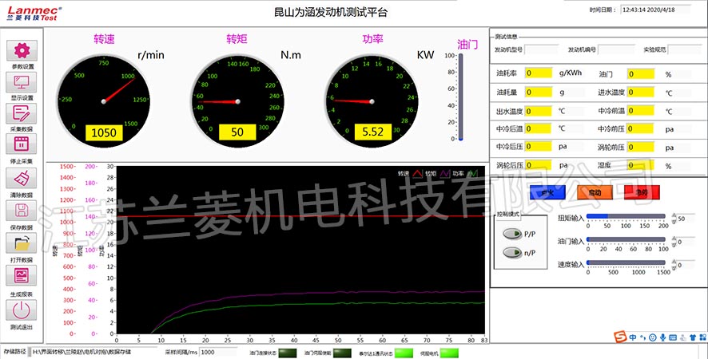Click stepper arrows beside 速度输入 value
This screenshot has height=359, width=708.
674,264
